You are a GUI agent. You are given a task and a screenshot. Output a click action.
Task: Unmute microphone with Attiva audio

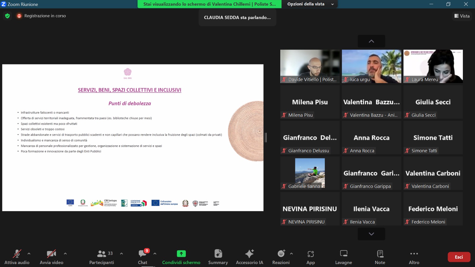pos(17,257)
